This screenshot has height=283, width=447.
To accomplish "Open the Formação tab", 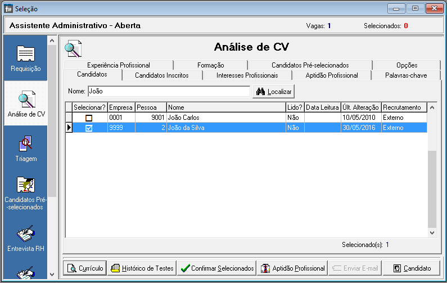I will pyautogui.click(x=210, y=65).
